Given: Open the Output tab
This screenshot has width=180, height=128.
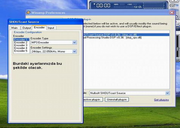Looking at the screenshot, I should (26, 28).
